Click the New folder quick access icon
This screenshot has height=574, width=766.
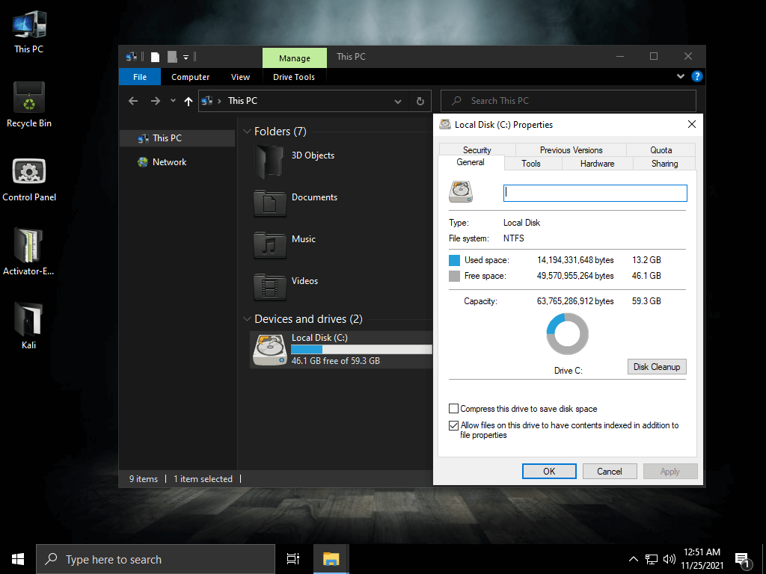pos(172,57)
